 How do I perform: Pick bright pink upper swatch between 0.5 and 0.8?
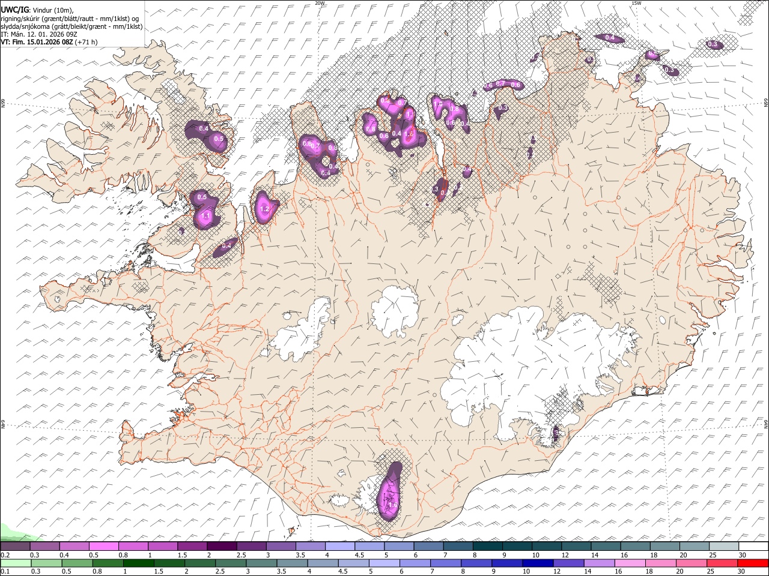click(104, 547)
